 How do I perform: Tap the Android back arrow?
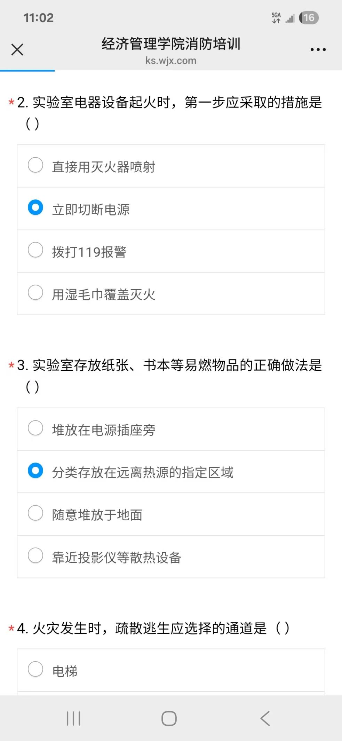click(265, 718)
